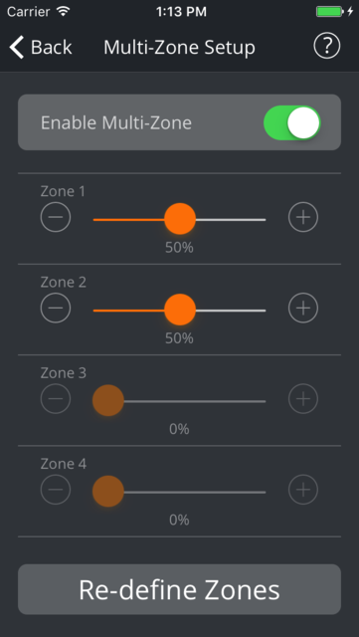Tap the Zone 4 minus icon

pos(56,490)
